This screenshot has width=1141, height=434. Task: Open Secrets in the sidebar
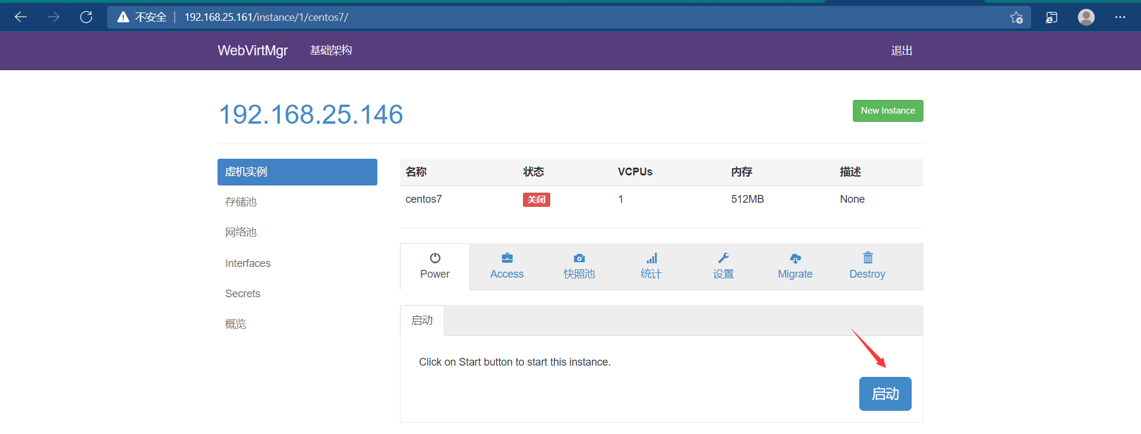click(242, 294)
